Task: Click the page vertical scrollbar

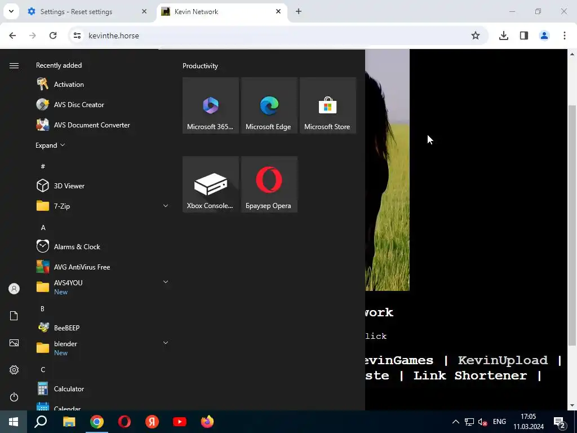Action: 572,224
